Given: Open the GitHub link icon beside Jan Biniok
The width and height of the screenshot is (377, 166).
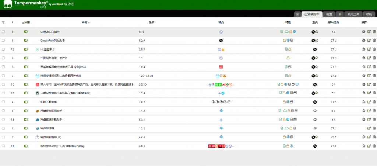Looking at the screenshot, I should pyautogui.click(x=66, y=4).
